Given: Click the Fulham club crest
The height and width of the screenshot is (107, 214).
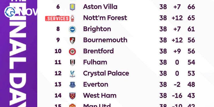Looking at the screenshot, I should pos(72,62).
